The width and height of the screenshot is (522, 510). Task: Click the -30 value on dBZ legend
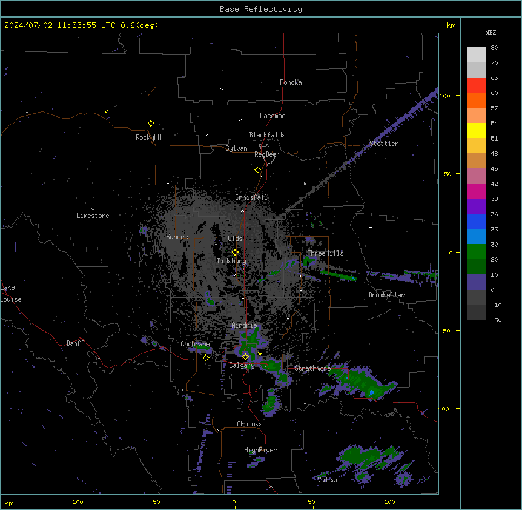coord(496,320)
